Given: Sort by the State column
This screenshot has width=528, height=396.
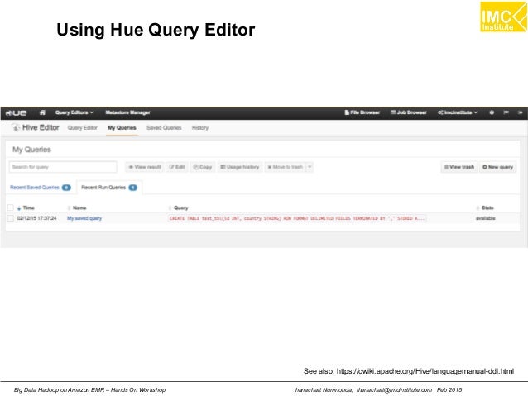Looking at the screenshot, I should pyautogui.click(x=485, y=208).
